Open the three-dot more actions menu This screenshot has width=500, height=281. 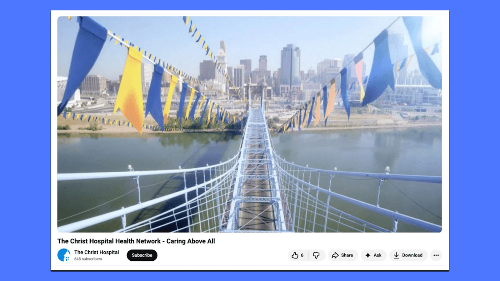click(x=436, y=255)
